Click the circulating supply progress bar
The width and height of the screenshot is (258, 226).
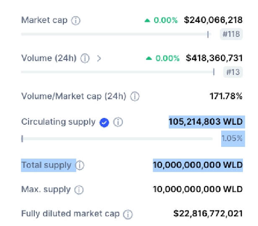click(117, 139)
